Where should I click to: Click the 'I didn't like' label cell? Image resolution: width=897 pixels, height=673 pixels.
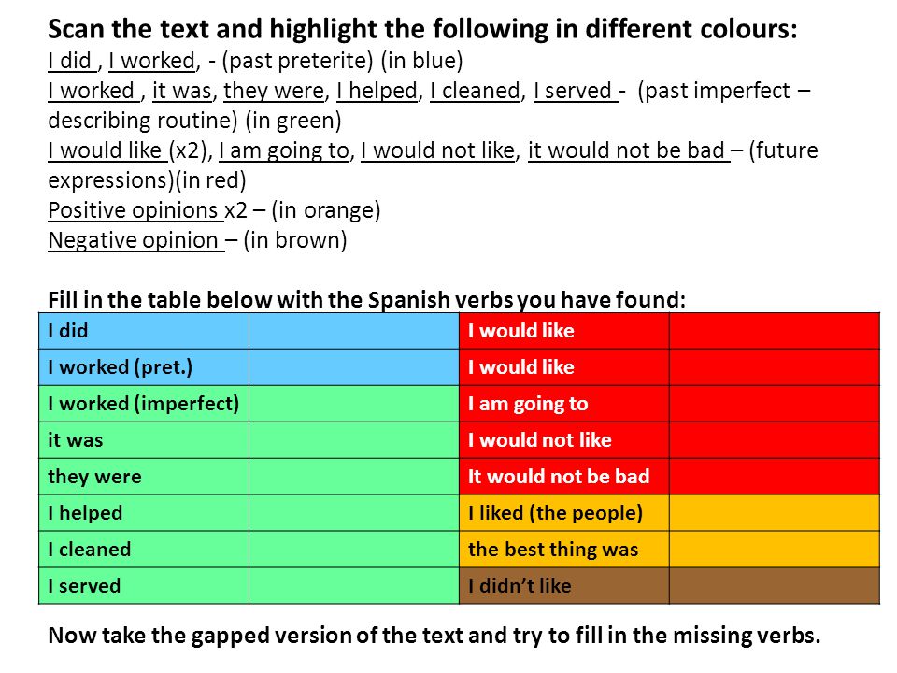(x=564, y=585)
